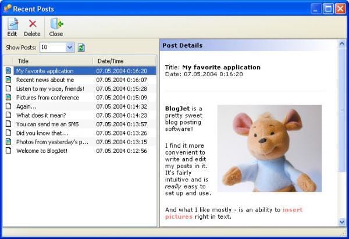
Task: Click the Post Details scroll down arrow
Action: coord(342,222)
